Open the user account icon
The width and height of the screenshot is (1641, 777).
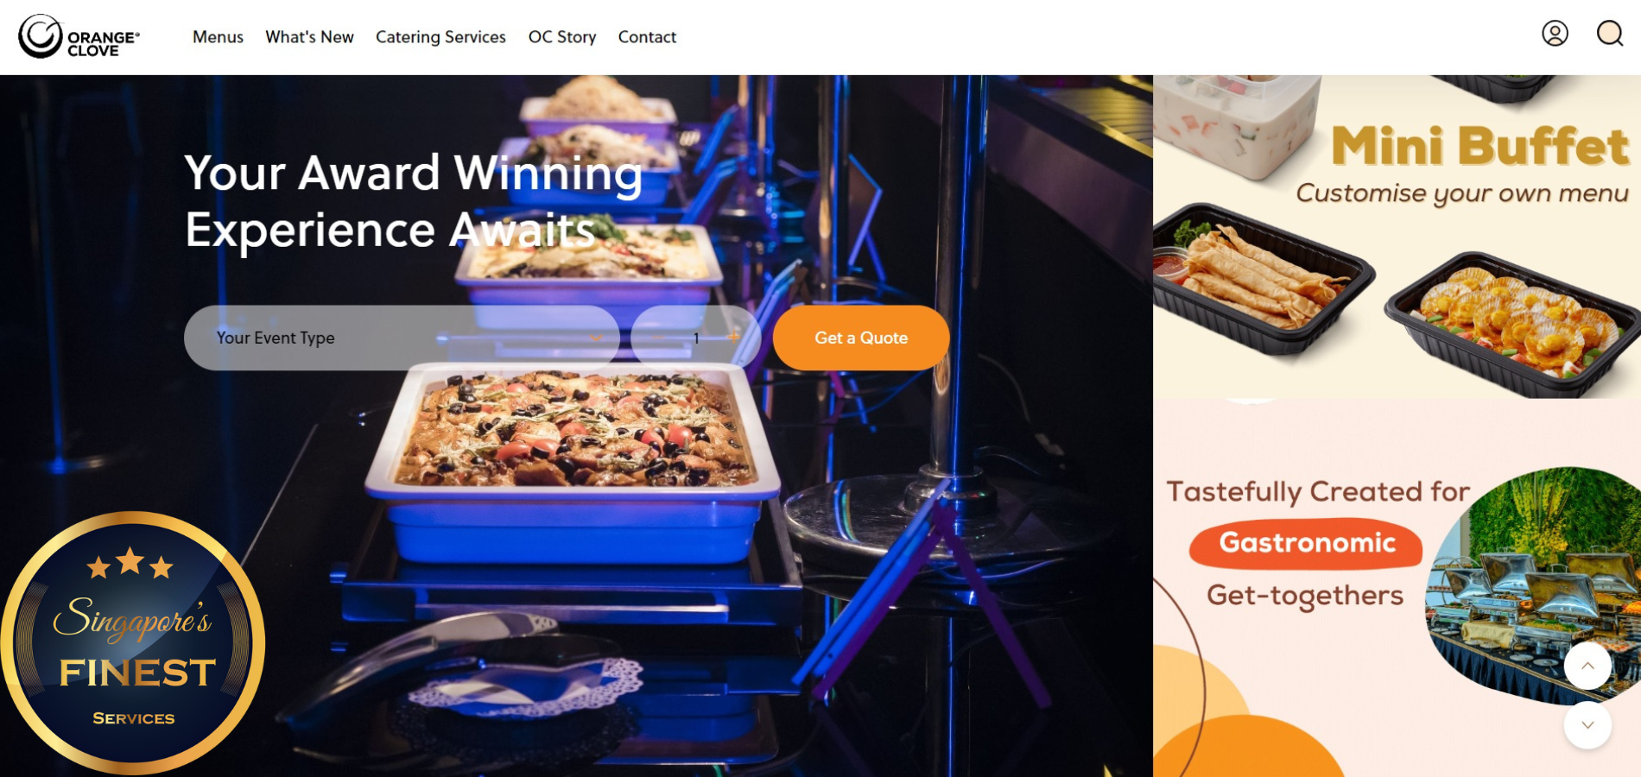click(x=1555, y=34)
